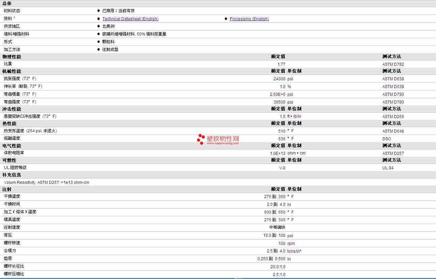
Task: Click the 熔融温度 row label
Action: pos(12,138)
